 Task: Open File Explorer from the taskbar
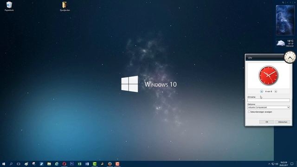[49, 164]
